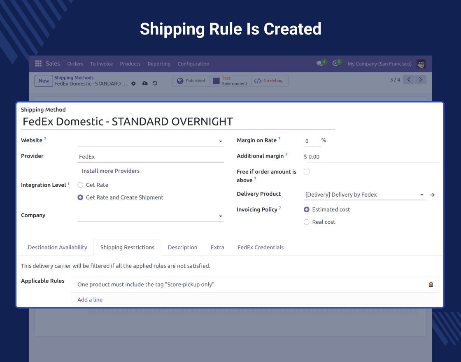This screenshot has height=362, width=461.
Task: Edit the Shipping Method name field
Action: [x=178, y=122]
